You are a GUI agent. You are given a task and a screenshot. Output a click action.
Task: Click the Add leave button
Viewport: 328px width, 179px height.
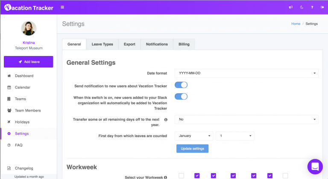(29, 62)
